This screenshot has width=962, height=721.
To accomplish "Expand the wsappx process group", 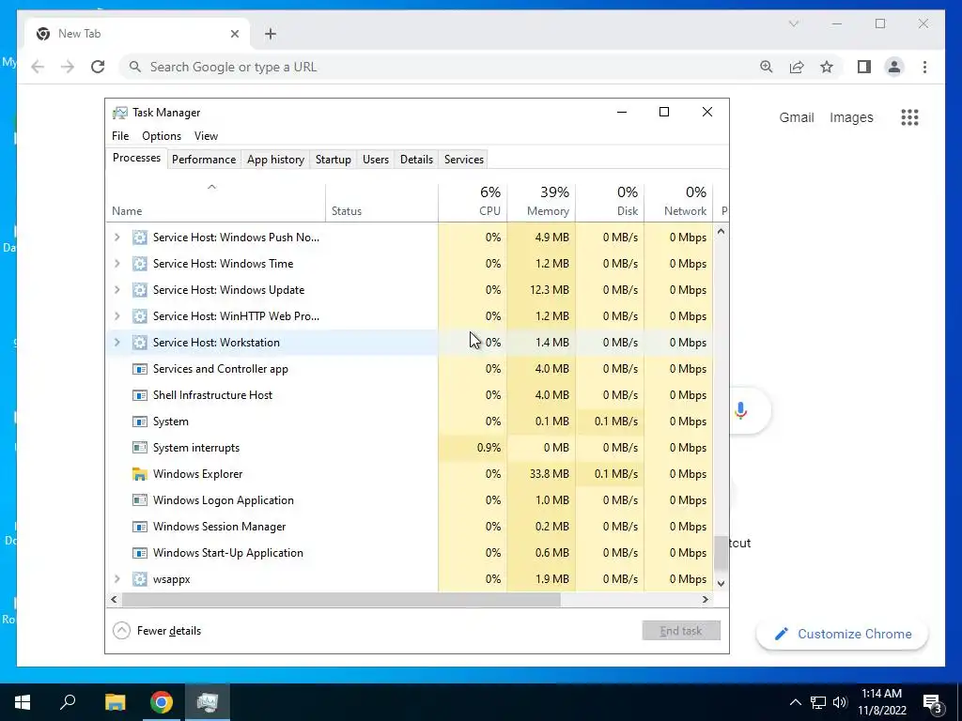I will [116, 579].
